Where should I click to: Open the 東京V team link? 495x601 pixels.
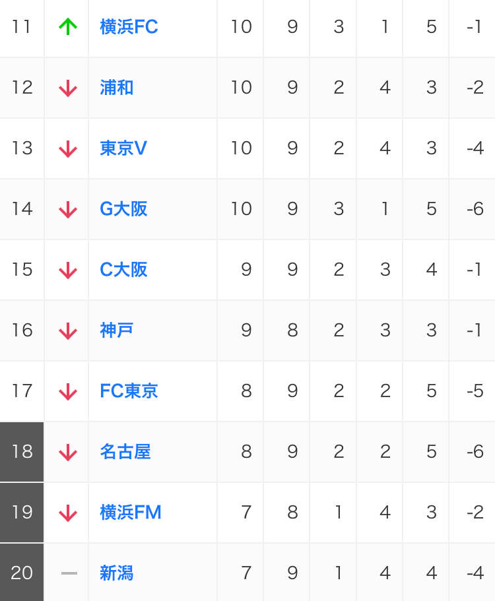coord(123,148)
